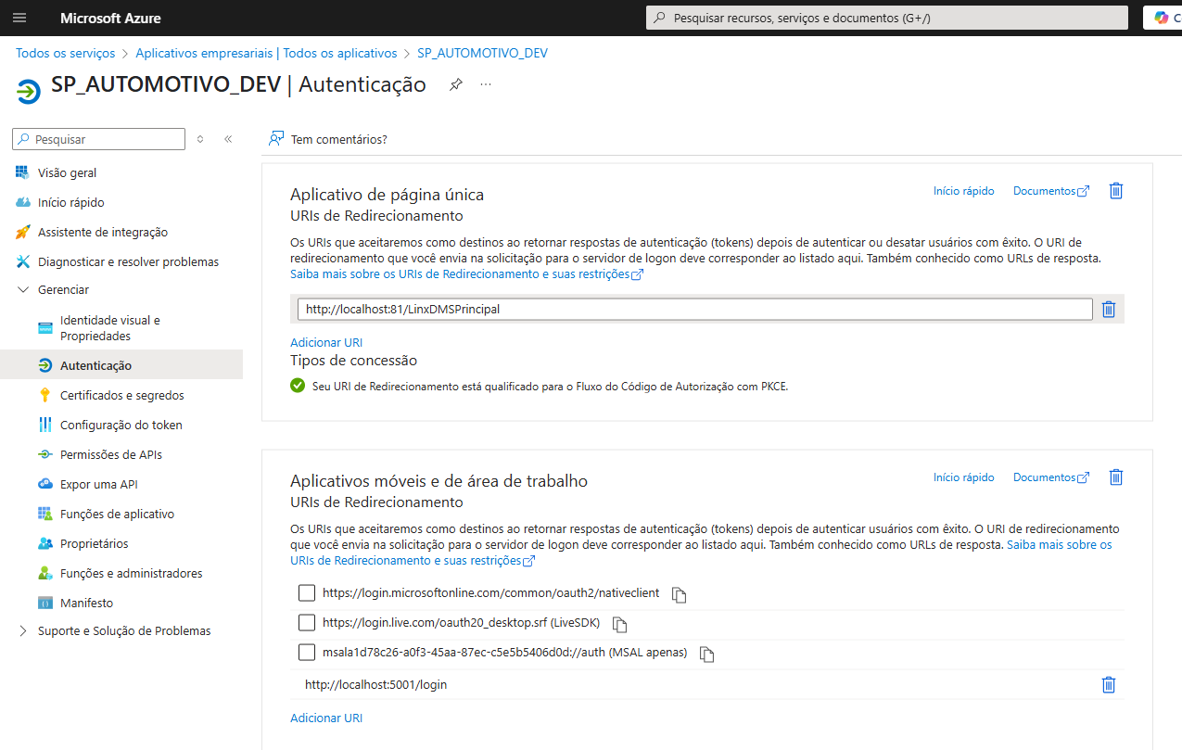
Task: Open Configuração do token
Action: [121, 426]
